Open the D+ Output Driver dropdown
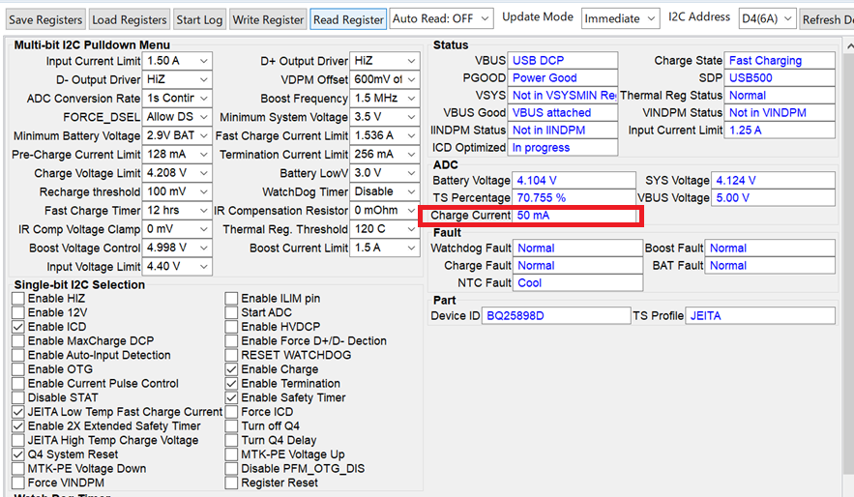 [x=385, y=61]
